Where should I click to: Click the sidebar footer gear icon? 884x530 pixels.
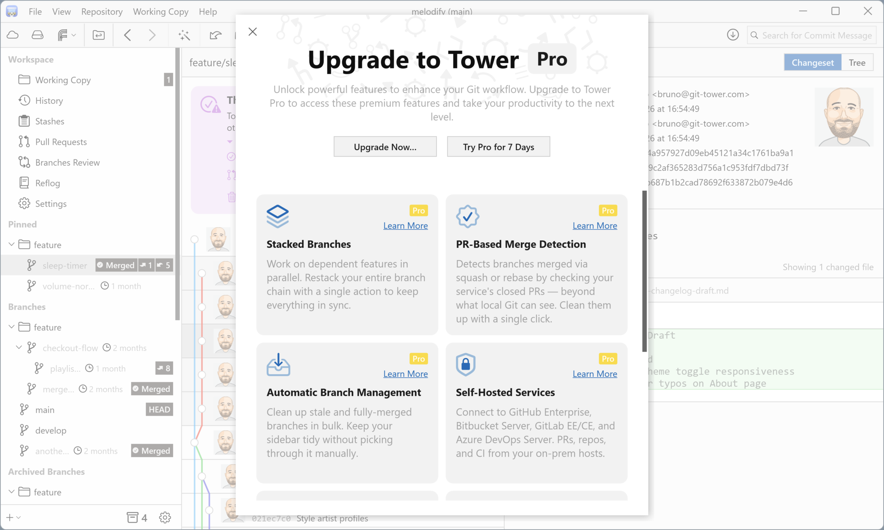click(165, 517)
